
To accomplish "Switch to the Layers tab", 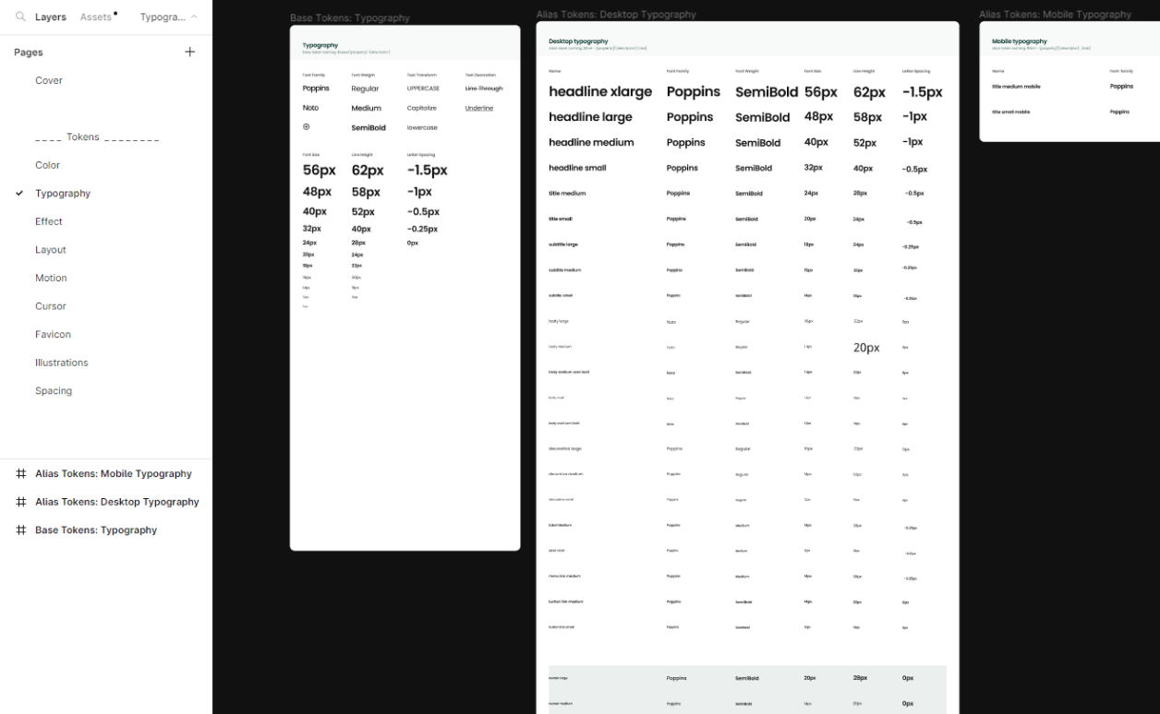I will [51, 17].
